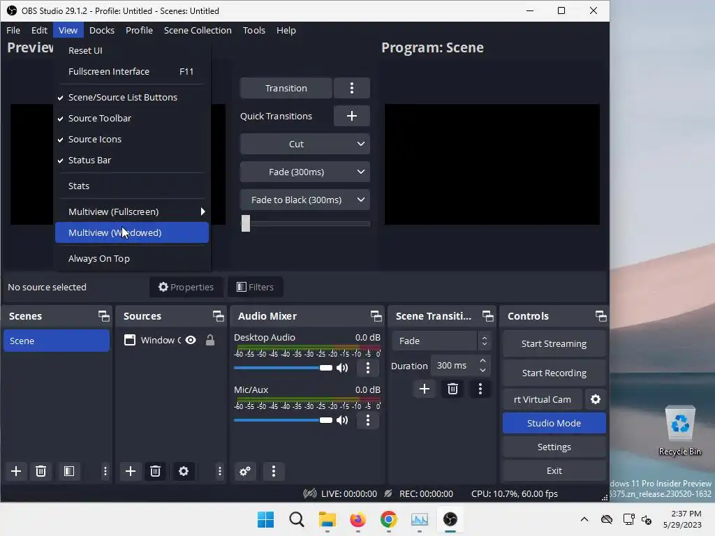Decrease the transition Duration value
715x536 pixels.
483,370
